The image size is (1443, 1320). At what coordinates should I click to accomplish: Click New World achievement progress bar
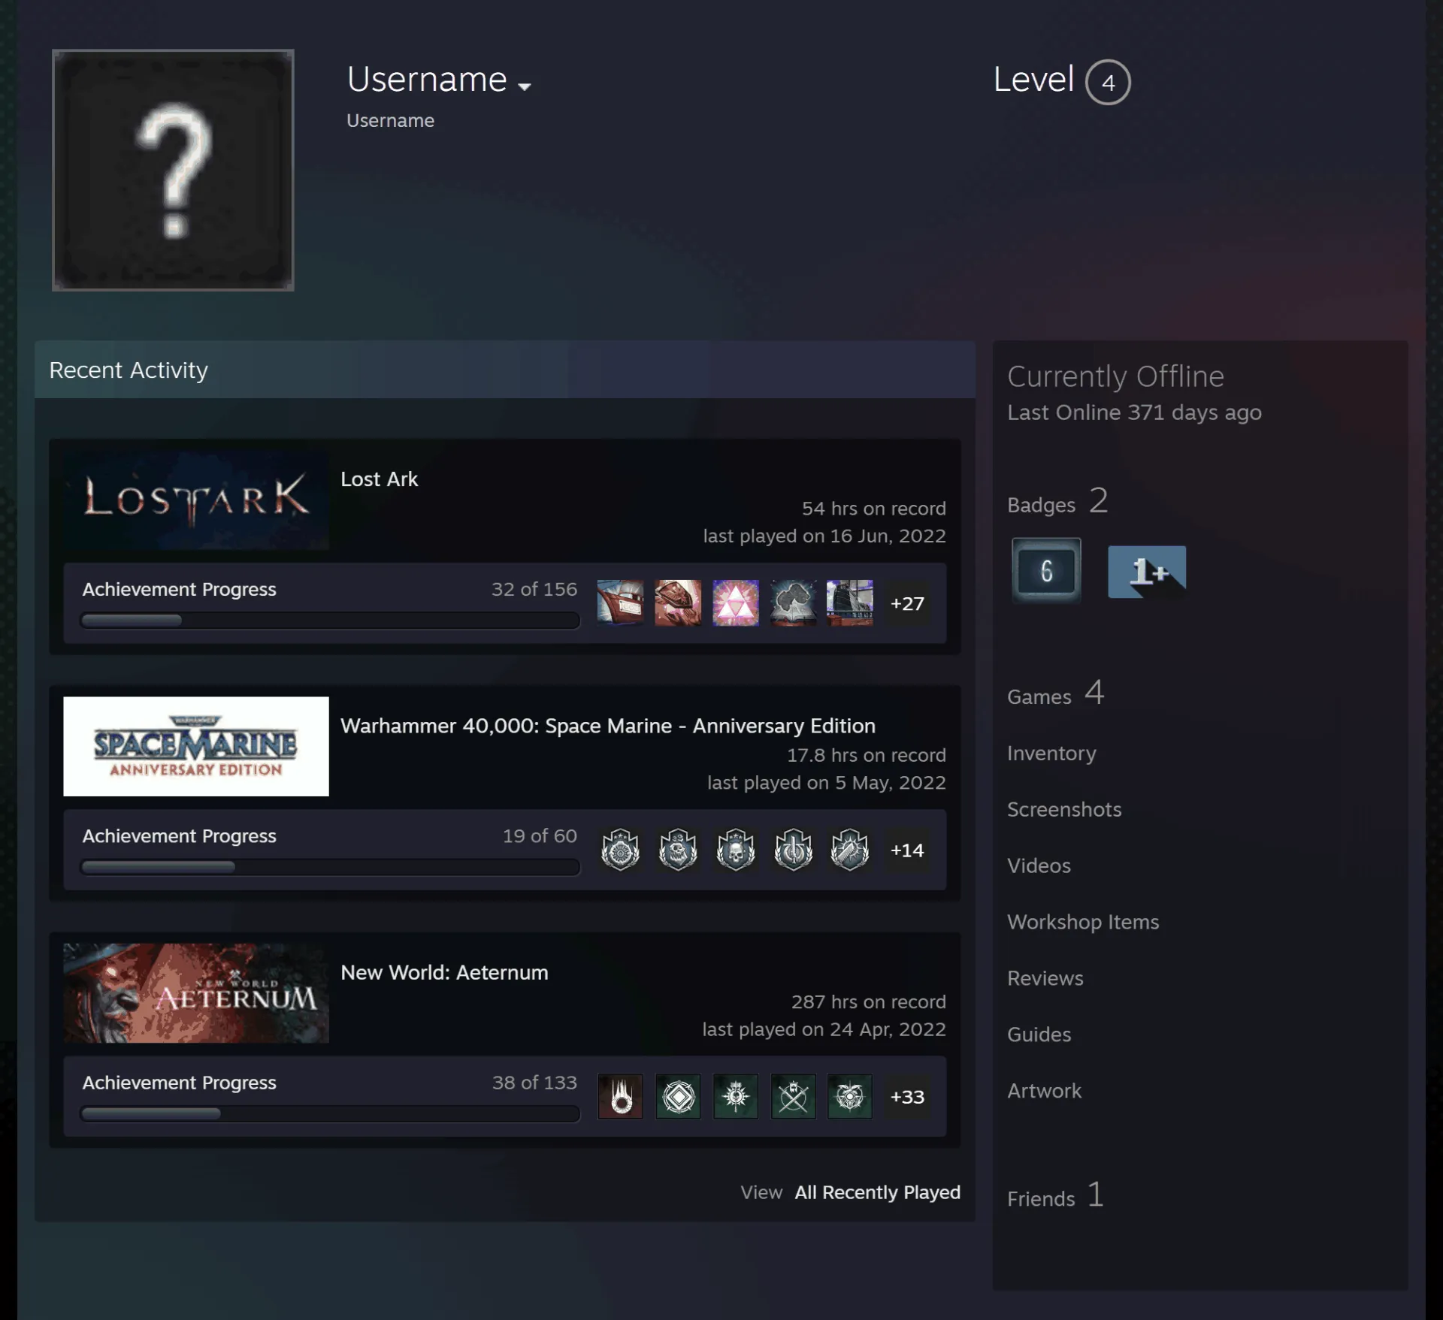(x=330, y=1113)
